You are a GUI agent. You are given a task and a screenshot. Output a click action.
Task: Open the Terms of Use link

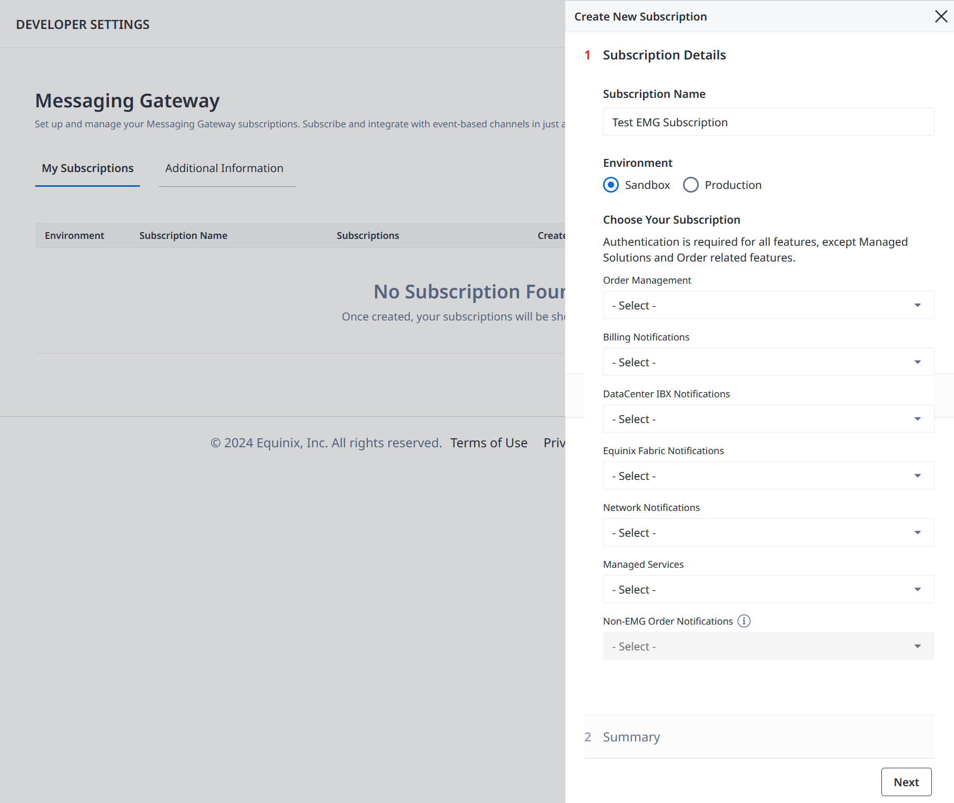(x=489, y=443)
